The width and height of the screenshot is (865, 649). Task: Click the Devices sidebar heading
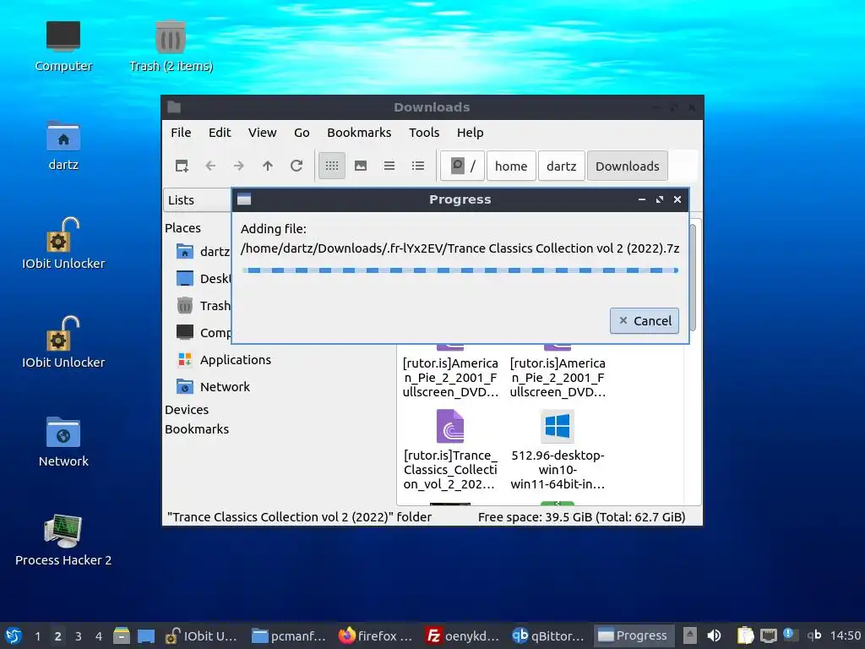click(187, 410)
